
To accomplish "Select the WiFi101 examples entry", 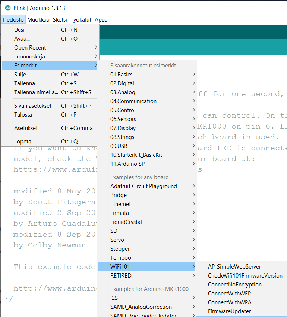I will [147, 266].
